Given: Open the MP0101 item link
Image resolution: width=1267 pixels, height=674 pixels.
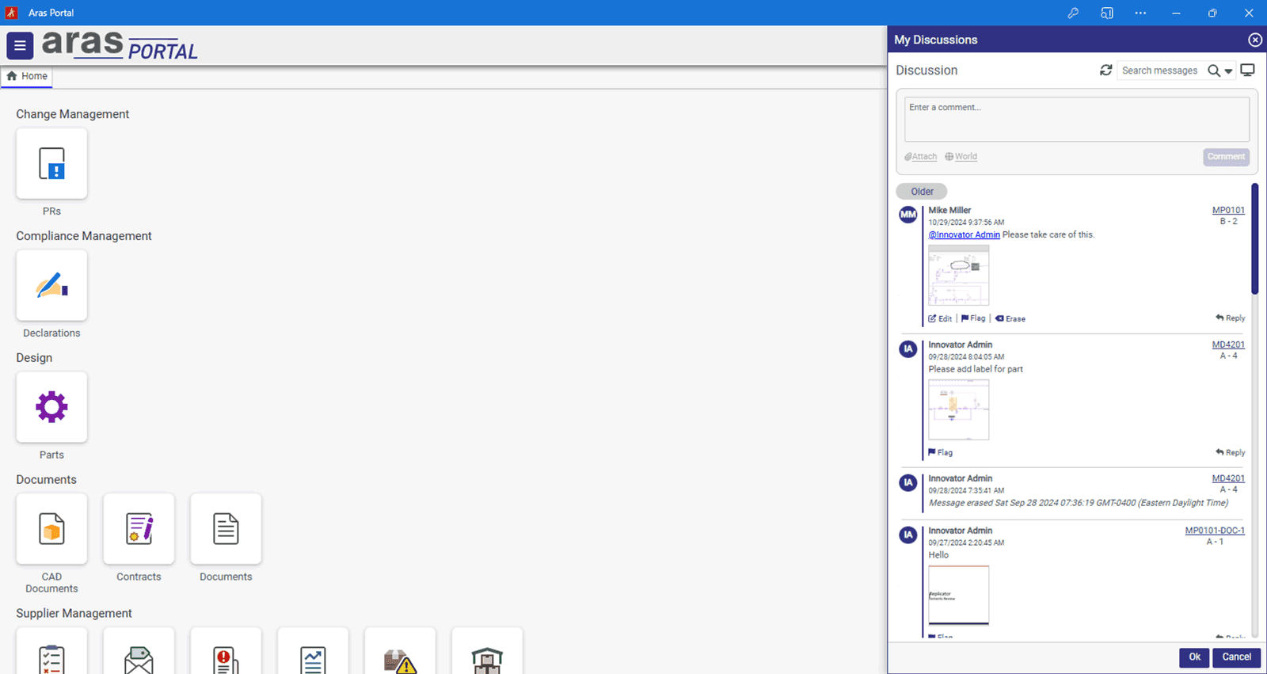Looking at the screenshot, I should click(x=1228, y=211).
